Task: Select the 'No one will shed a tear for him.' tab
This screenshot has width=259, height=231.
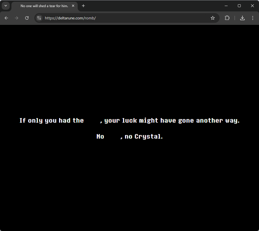Action: (x=44, y=6)
